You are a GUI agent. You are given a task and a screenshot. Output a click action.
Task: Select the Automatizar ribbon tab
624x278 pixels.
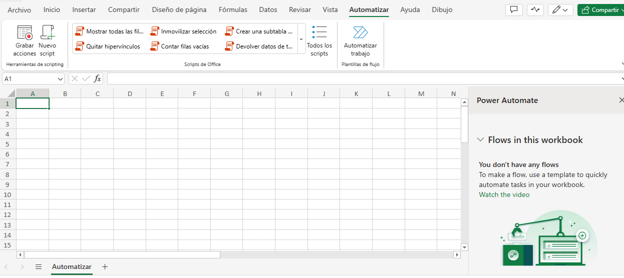click(x=369, y=10)
